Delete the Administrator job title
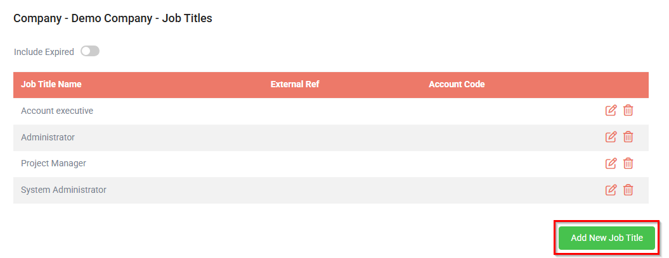 (x=628, y=137)
